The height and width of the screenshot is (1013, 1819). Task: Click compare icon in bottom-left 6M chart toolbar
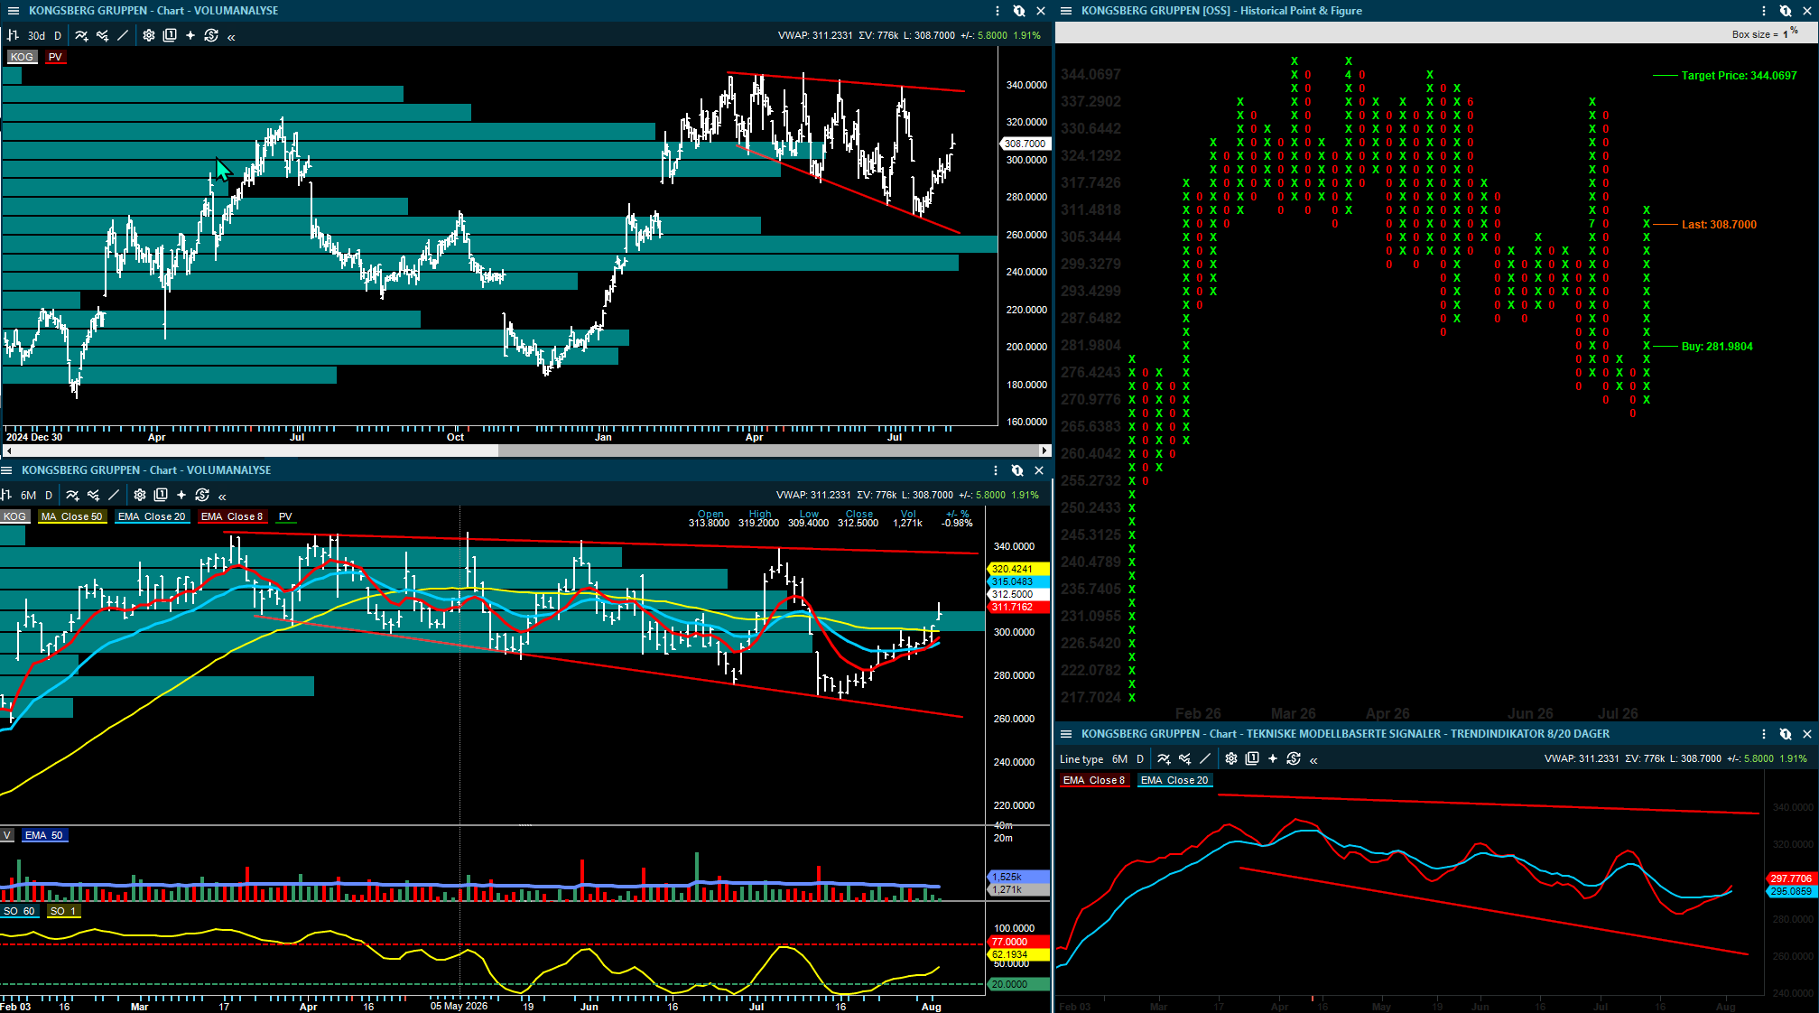(x=93, y=495)
